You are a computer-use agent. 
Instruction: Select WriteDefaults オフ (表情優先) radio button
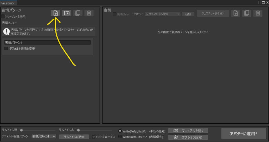[x=120, y=136]
